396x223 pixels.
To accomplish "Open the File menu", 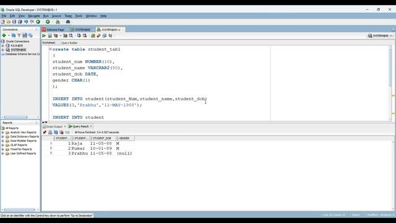I will point(4,16).
